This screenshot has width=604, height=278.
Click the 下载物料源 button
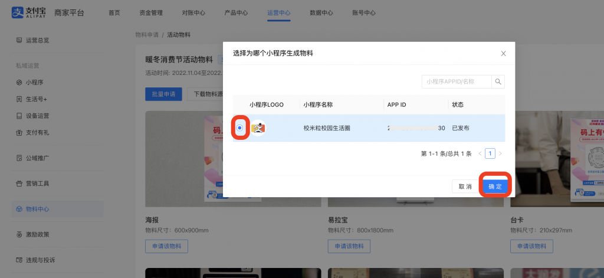point(205,94)
